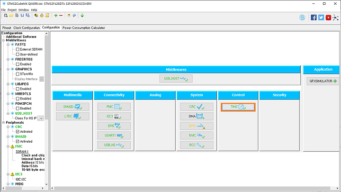The width and height of the screenshot is (341, 192).
Task: Open the Facebook link icon
Action: coord(314,18)
